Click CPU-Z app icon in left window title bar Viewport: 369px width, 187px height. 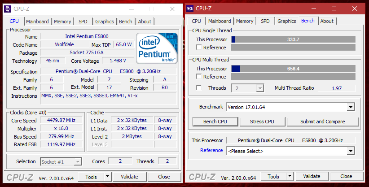[8, 9]
